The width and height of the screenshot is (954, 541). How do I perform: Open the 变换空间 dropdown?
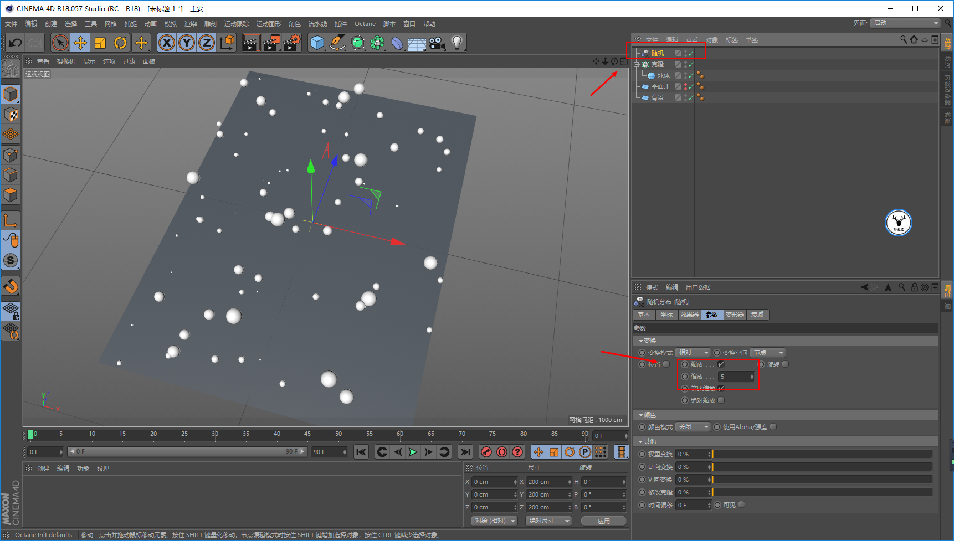tap(768, 353)
